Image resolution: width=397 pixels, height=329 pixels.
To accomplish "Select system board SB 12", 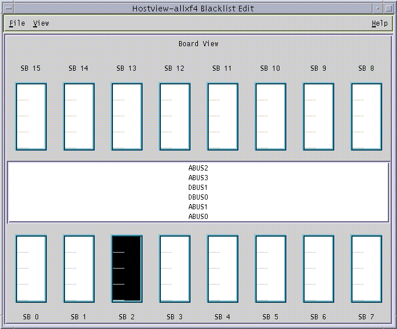I will click(175, 117).
